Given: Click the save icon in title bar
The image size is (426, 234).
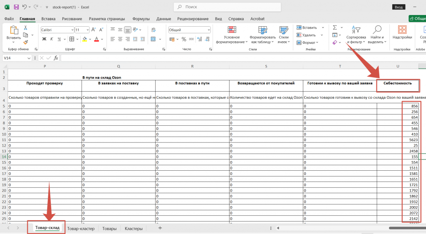Looking at the screenshot, I should [16, 7].
